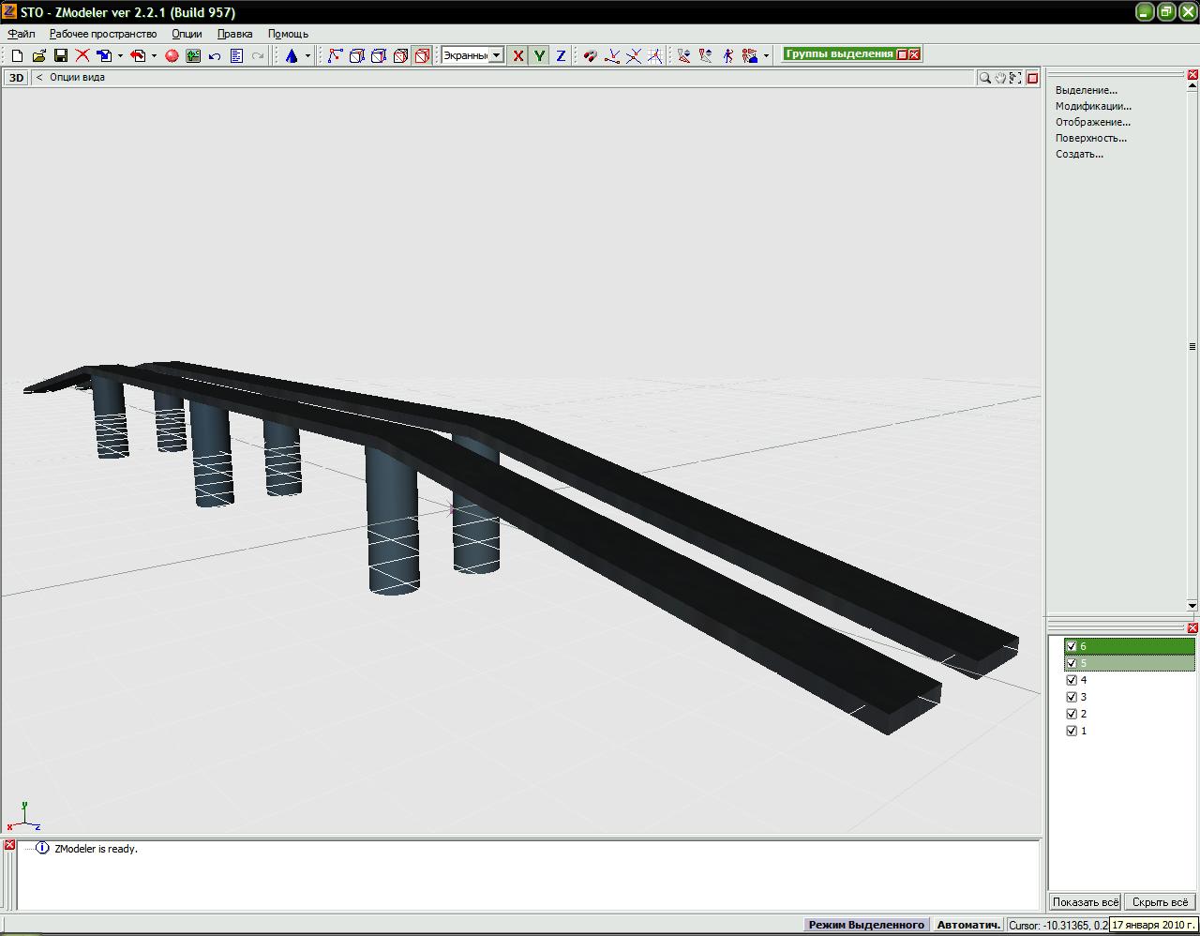The width and height of the screenshot is (1200, 936).
Task: Switch to faces level cube icon
Action: (378, 56)
